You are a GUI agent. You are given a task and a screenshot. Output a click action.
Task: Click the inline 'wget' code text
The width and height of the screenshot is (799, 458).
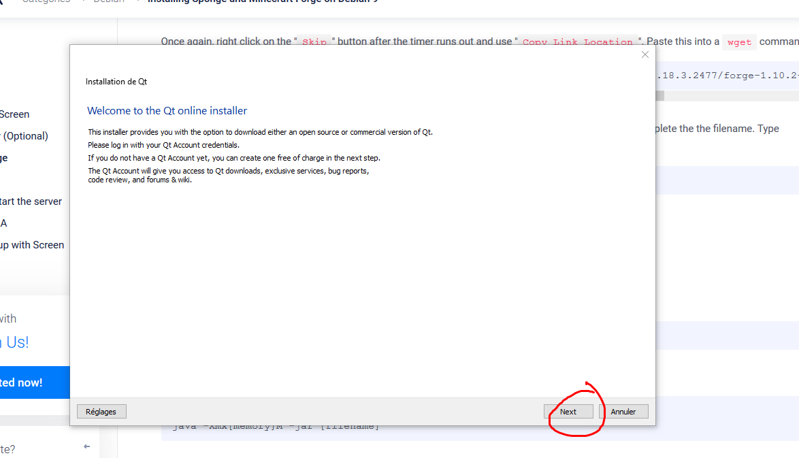pyautogui.click(x=739, y=42)
